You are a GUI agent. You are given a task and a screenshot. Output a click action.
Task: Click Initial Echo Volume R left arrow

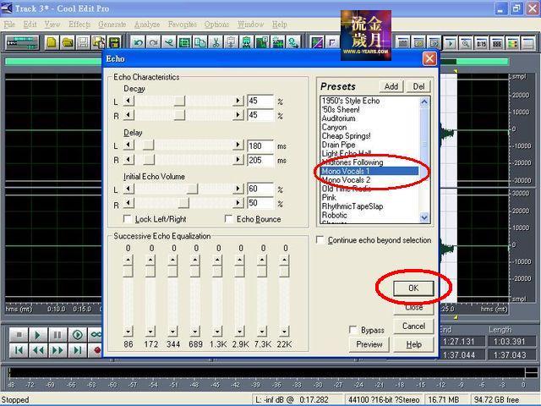[x=128, y=203]
